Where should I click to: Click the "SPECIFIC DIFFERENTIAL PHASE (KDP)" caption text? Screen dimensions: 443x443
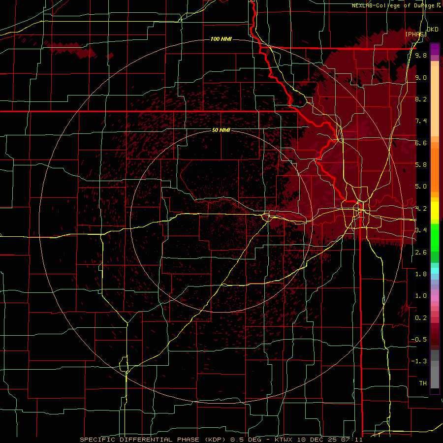pyautogui.click(x=152, y=440)
